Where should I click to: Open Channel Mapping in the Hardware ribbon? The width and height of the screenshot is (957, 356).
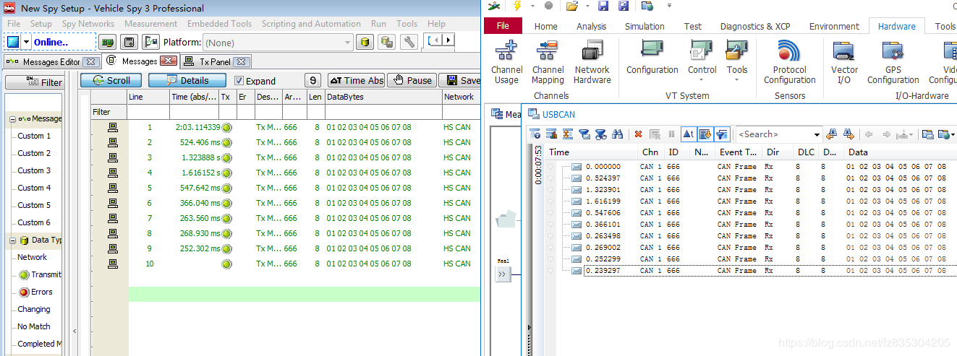tap(548, 62)
